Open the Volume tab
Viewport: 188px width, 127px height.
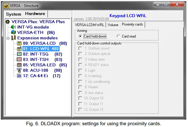point(113,25)
